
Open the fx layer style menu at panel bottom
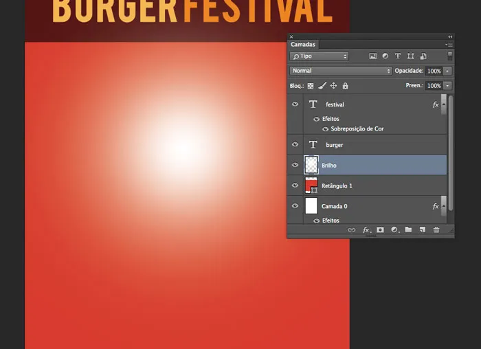(367, 229)
